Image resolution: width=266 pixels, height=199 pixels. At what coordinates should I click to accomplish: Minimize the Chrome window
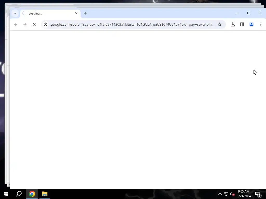pos(237,13)
